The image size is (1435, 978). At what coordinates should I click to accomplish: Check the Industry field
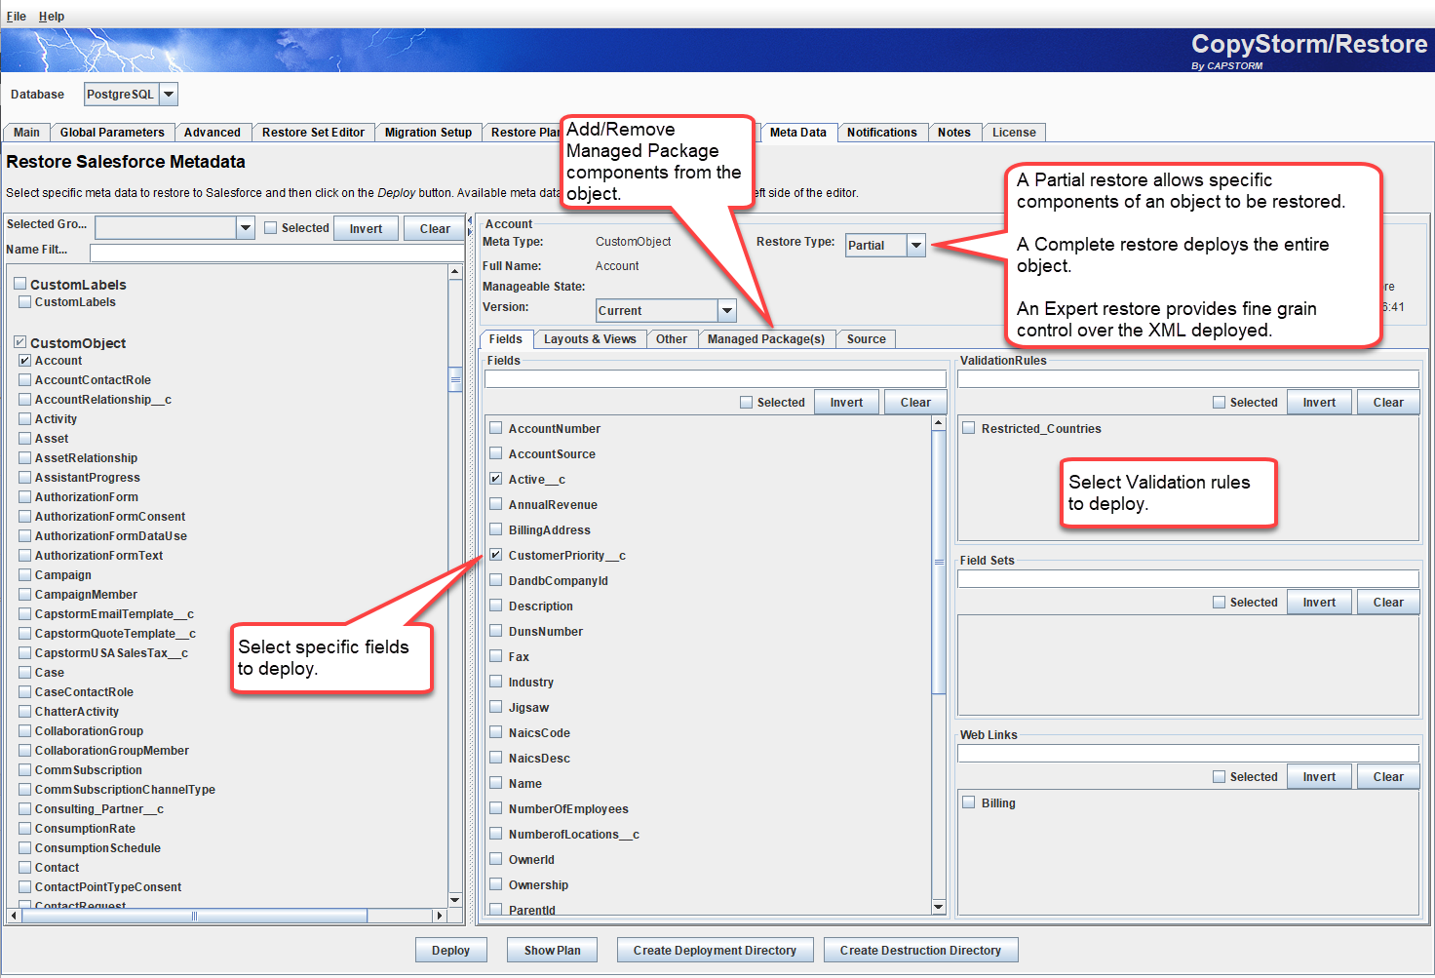coord(496,682)
